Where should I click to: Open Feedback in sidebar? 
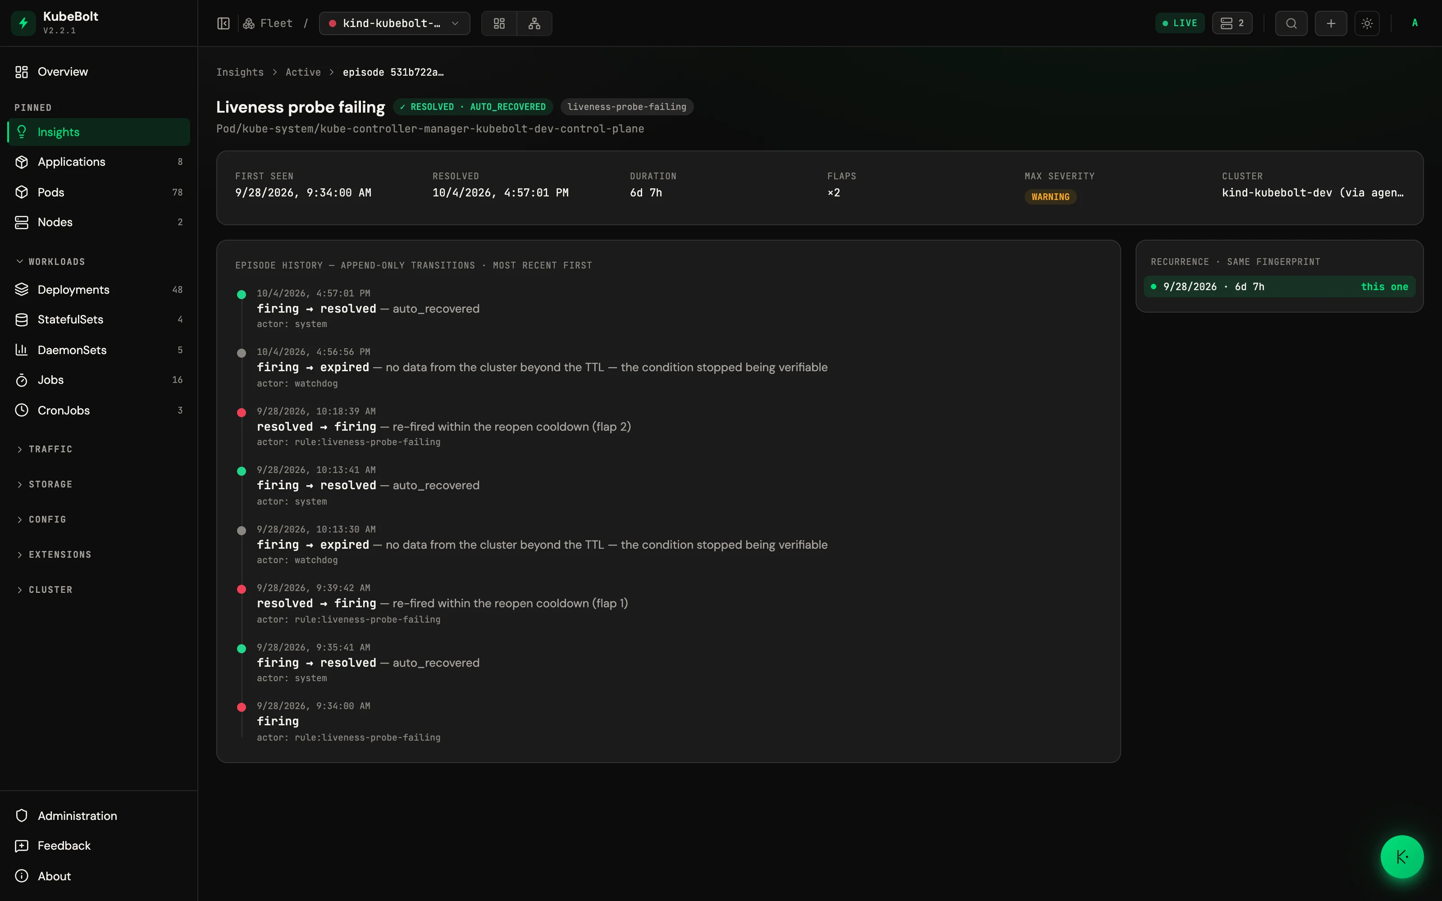pyautogui.click(x=98, y=846)
